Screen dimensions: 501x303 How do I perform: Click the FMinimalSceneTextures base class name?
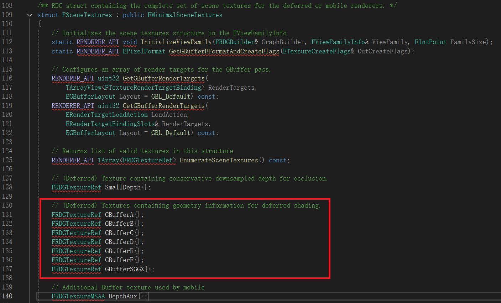point(185,15)
